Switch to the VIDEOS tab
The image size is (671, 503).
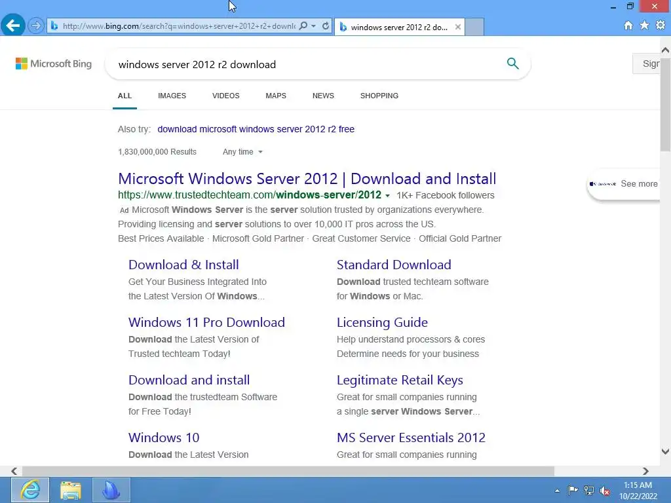click(x=226, y=96)
